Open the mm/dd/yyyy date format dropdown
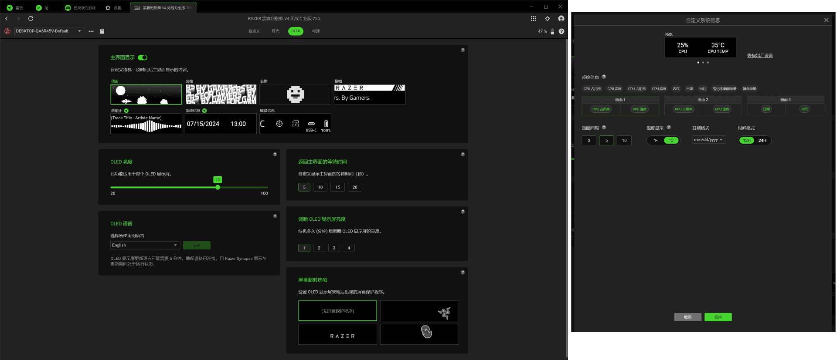Image resolution: width=837 pixels, height=360 pixels. point(708,140)
